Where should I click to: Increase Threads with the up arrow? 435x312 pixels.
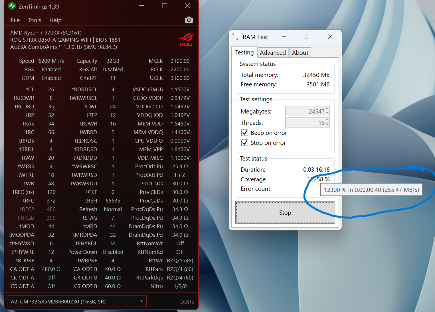tap(327, 120)
